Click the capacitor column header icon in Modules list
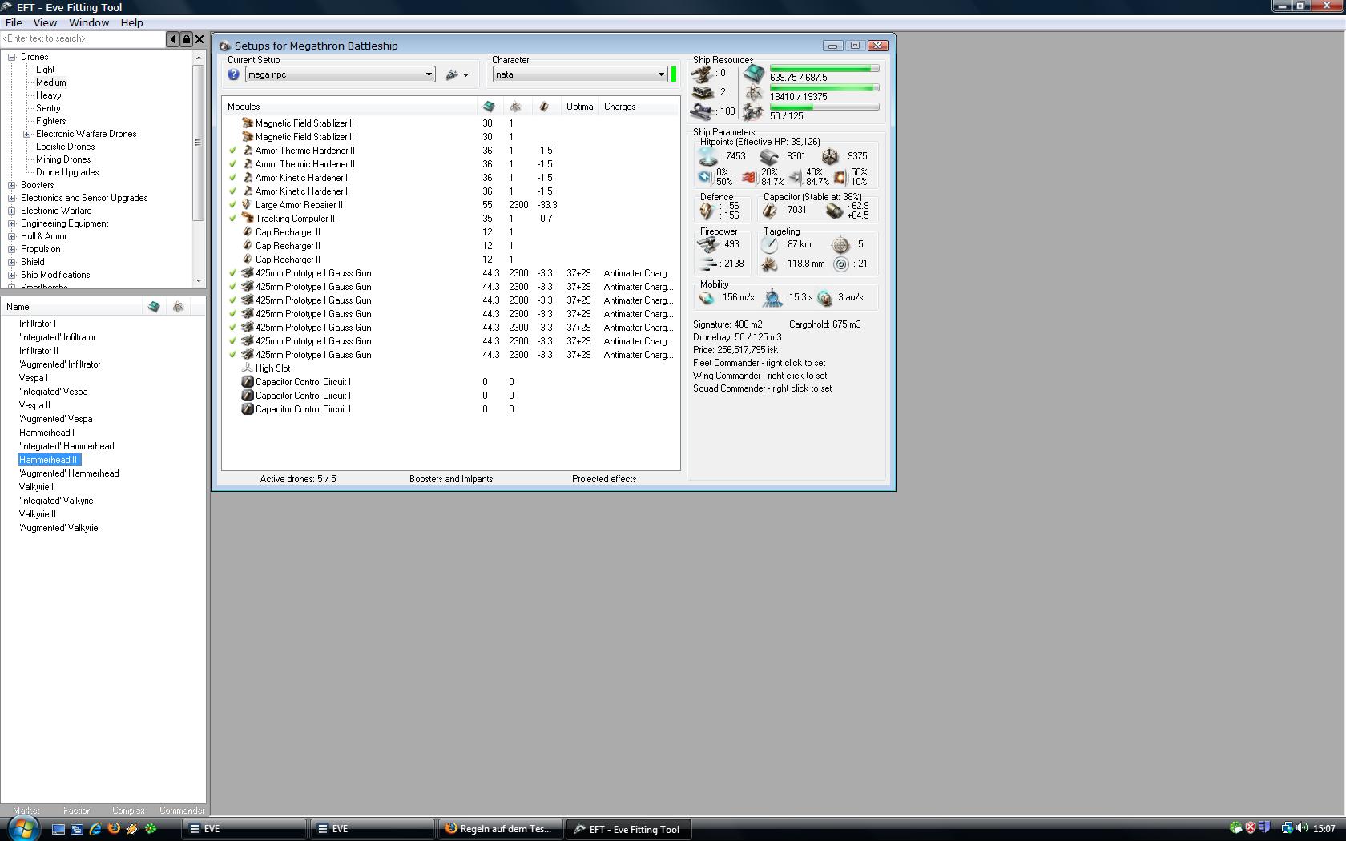1346x841 pixels. (544, 107)
